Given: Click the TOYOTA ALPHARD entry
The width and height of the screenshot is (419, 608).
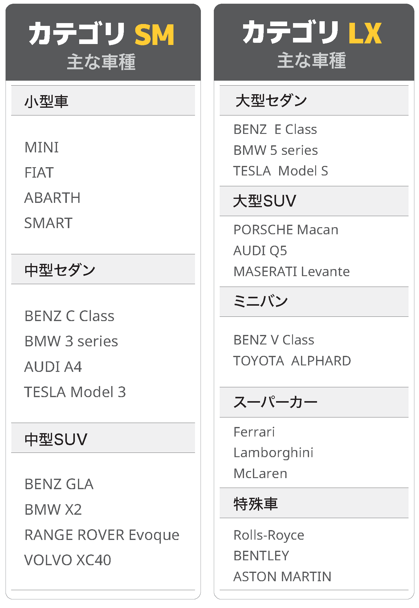Looking at the screenshot, I should 292,361.
